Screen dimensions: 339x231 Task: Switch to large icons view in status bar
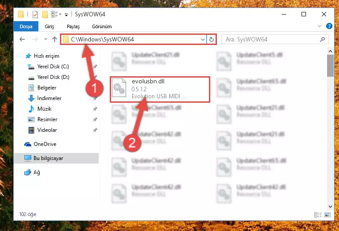pyautogui.click(x=328, y=215)
